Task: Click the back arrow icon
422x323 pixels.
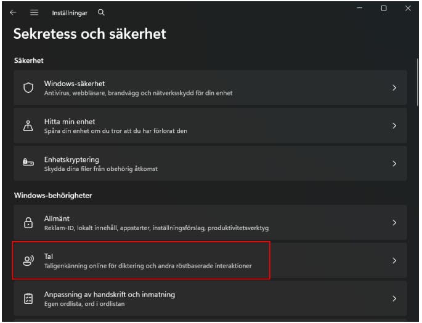Action: [x=13, y=12]
